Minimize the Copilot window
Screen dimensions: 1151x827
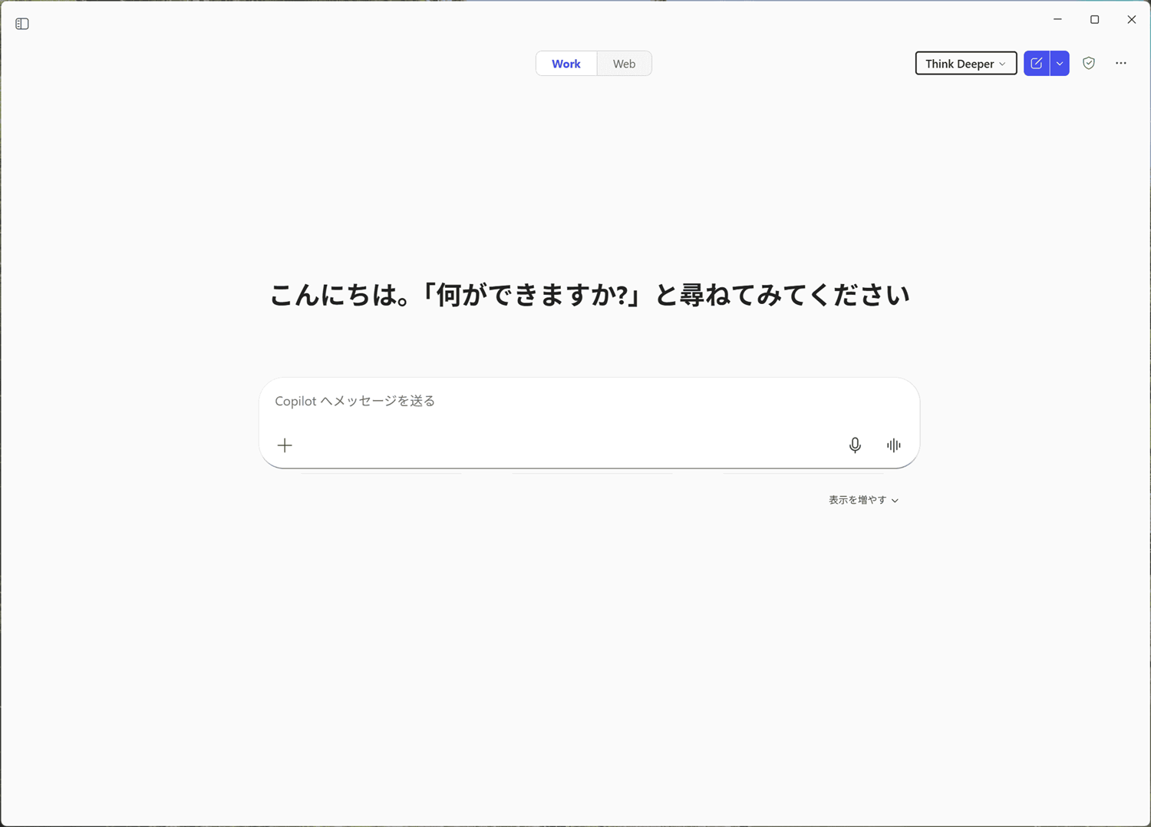coord(1057,19)
